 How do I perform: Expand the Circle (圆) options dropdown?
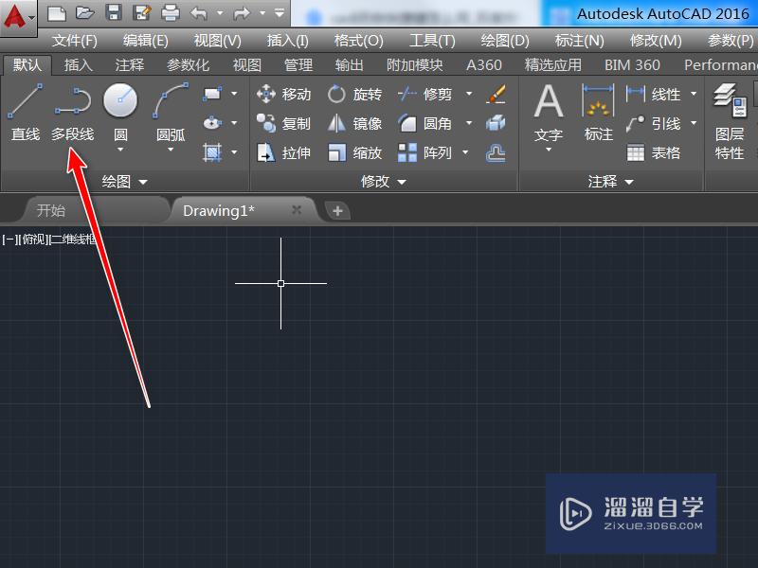120,150
